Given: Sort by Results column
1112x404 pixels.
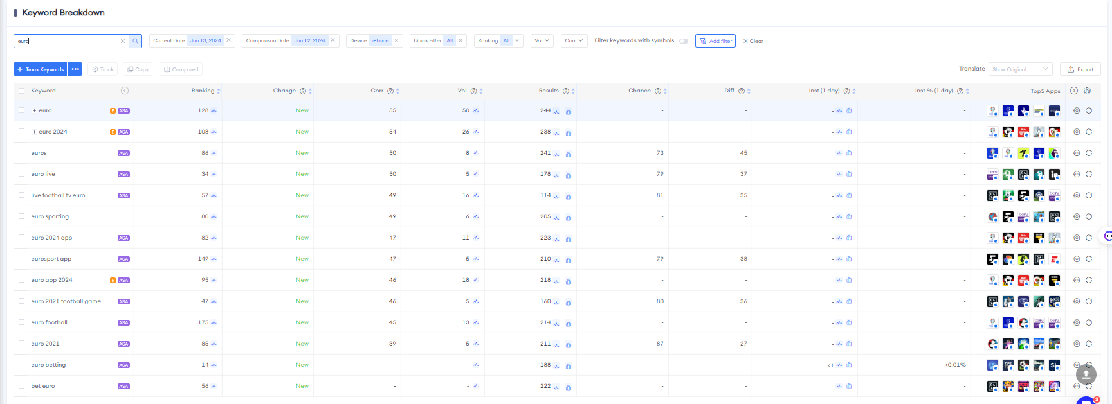Looking at the screenshot, I should click(x=573, y=91).
